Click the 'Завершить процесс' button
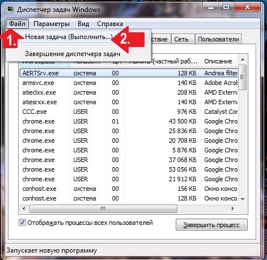Screen dimensions: 267x260 click(x=211, y=225)
